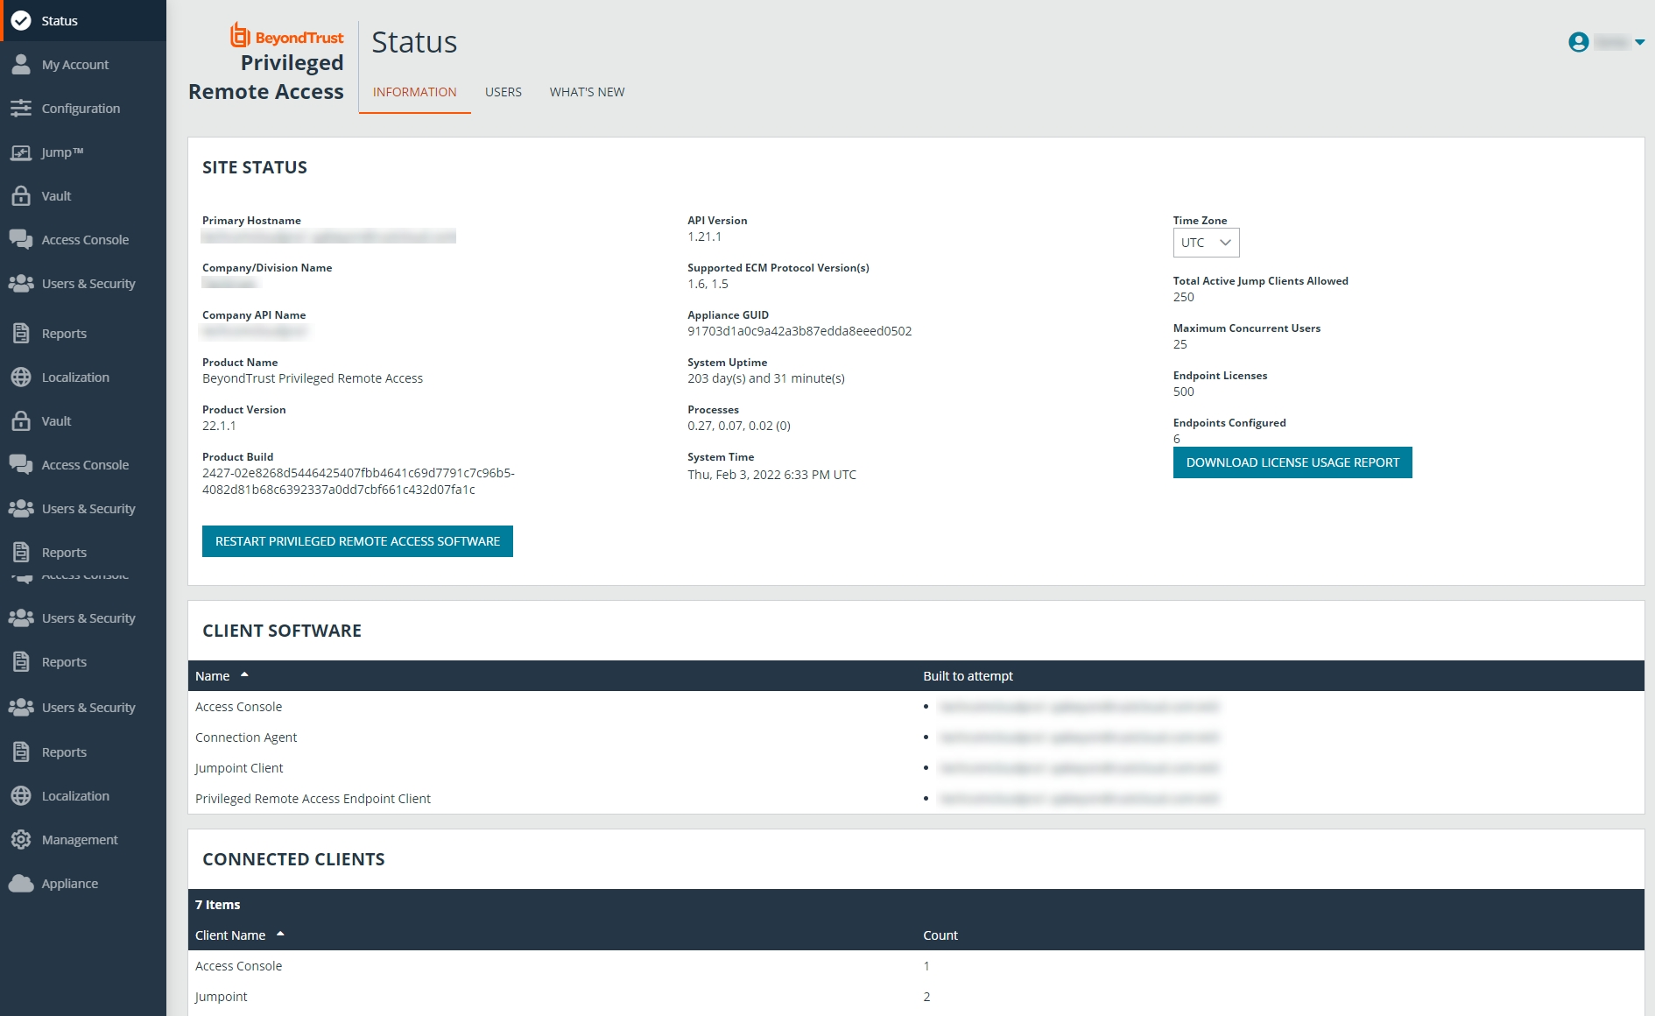Click the Count column header
This screenshot has width=1655, height=1016.
[940, 935]
